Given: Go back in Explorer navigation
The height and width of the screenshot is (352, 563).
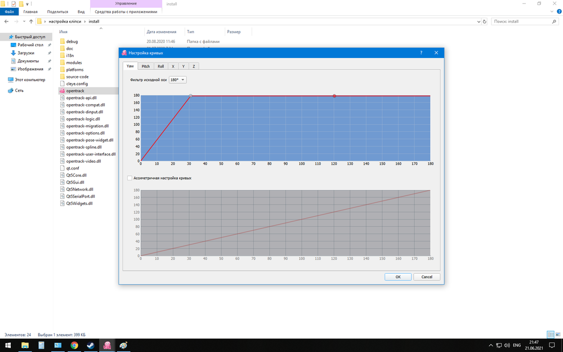Looking at the screenshot, I should 6,21.
